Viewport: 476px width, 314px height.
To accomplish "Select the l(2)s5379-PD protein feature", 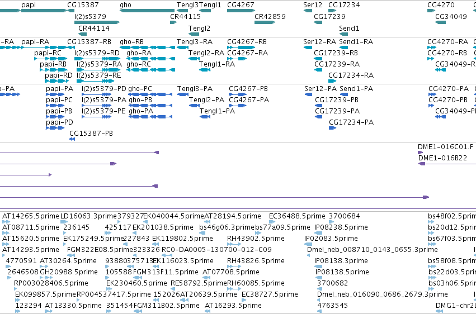I will coord(97,94).
